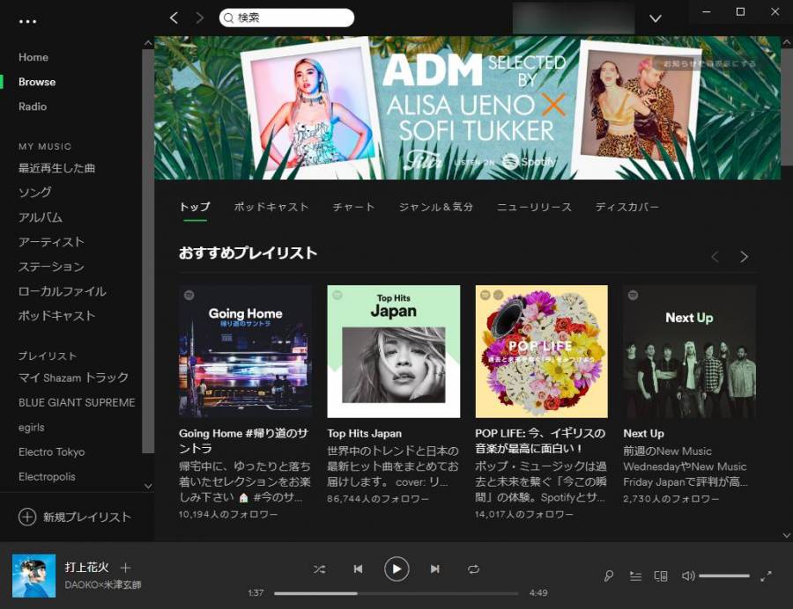This screenshot has height=609, width=793.
Task: Open BLUE GIANT SUPREME playlist
Action: tap(77, 402)
